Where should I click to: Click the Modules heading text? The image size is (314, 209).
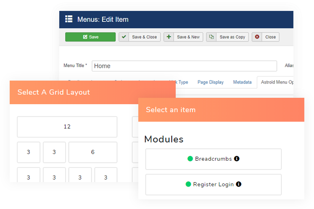pyautogui.click(x=164, y=139)
